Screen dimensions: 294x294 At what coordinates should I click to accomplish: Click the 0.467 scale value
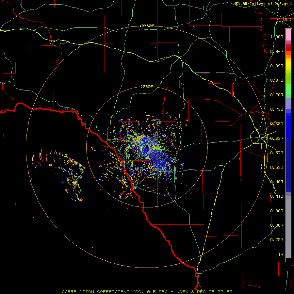(x=277, y=182)
